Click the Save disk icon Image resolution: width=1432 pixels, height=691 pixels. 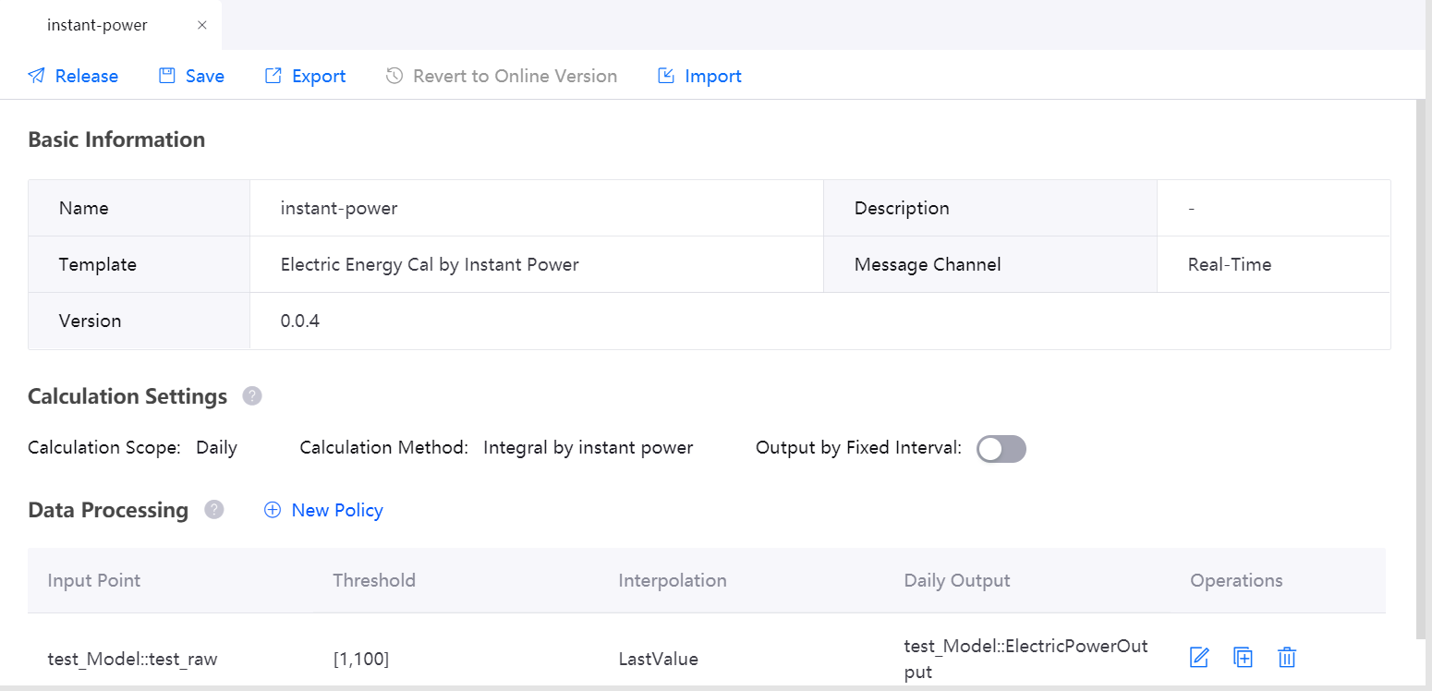tap(167, 76)
